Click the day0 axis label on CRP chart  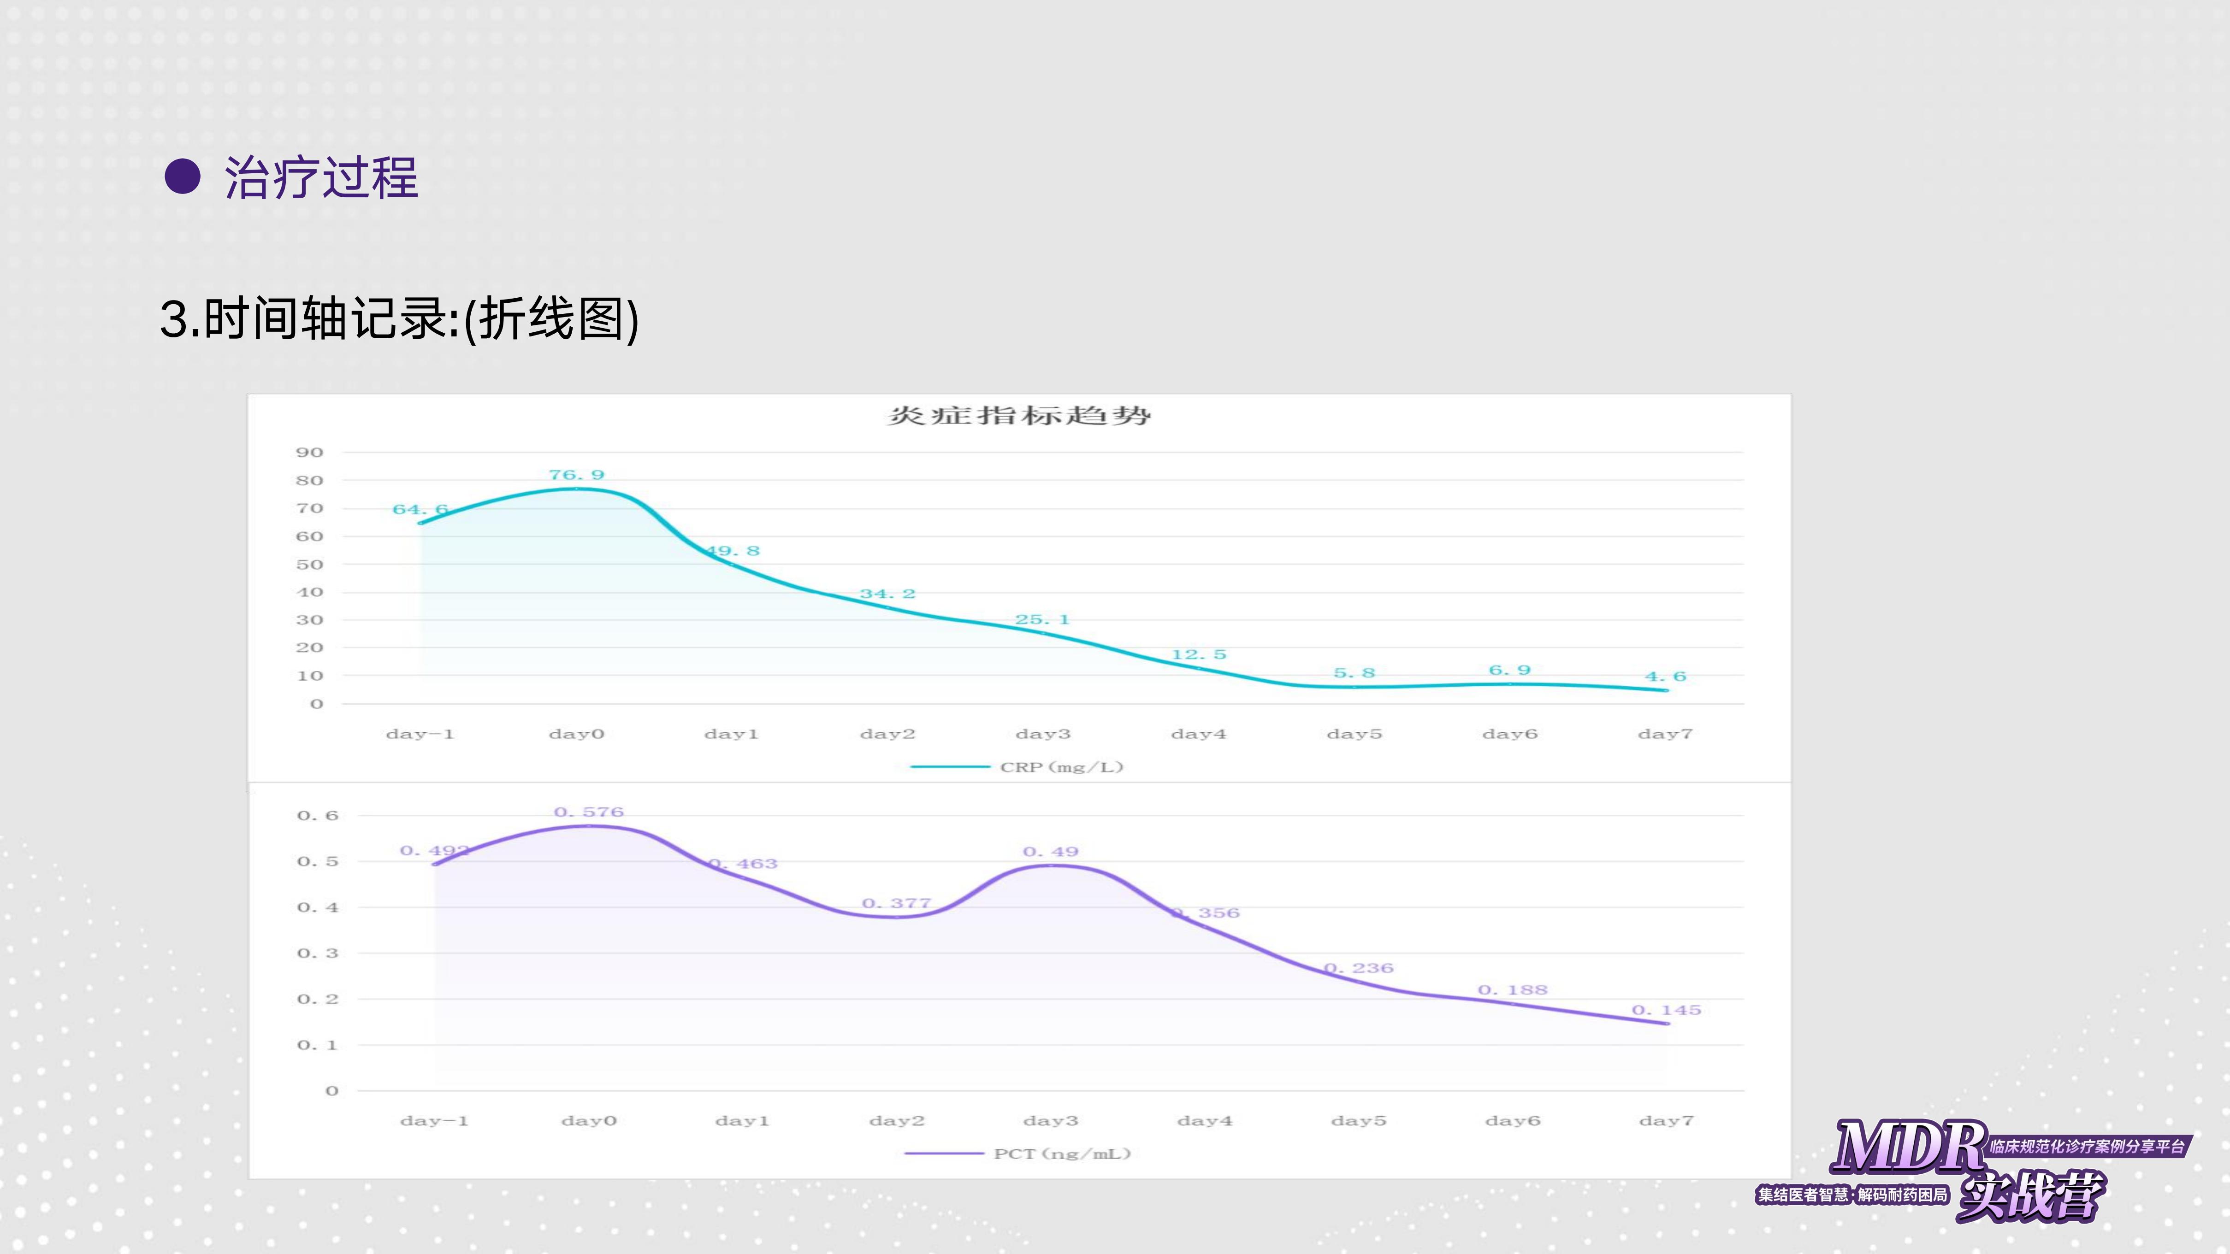577,734
